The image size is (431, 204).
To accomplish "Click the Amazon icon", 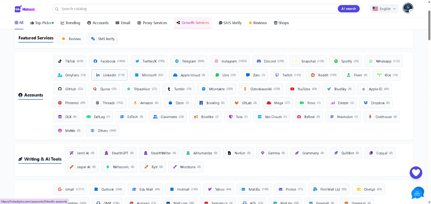I will (x=135, y=103).
